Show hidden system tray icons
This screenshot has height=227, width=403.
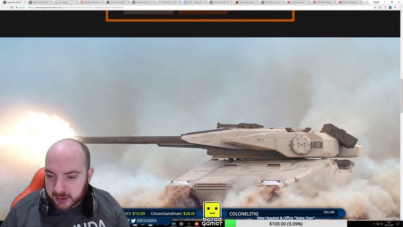coord(374,224)
